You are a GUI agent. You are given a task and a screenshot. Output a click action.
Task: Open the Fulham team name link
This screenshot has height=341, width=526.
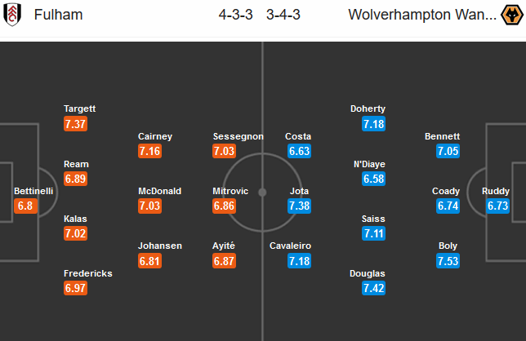pos(59,15)
